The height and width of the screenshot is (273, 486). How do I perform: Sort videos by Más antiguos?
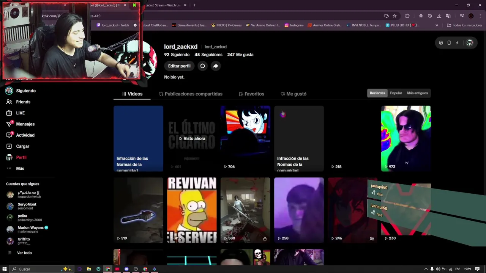pyautogui.click(x=417, y=93)
